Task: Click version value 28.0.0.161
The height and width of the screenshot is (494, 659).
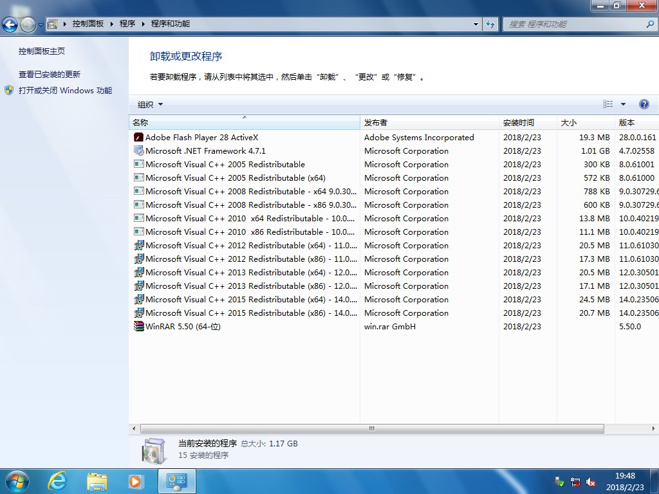Action: [637, 138]
